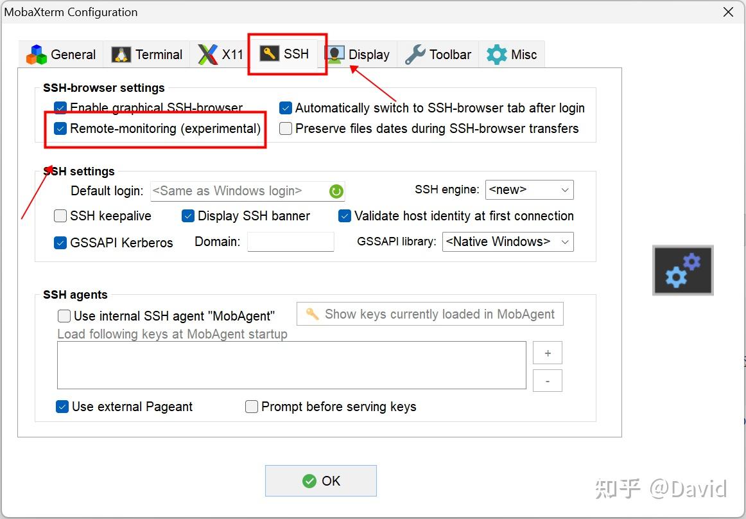The image size is (746, 519).
Task: Click the green refresh icon beside Default login
Action: pos(336,191)
